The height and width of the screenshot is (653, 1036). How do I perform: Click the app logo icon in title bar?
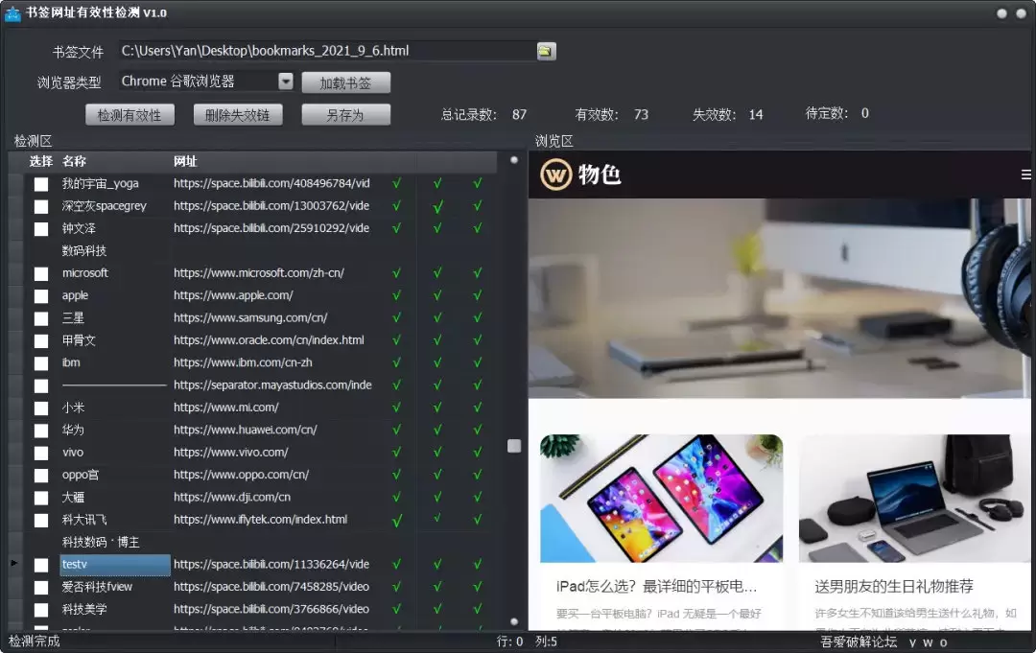click(x=12, y=13)
